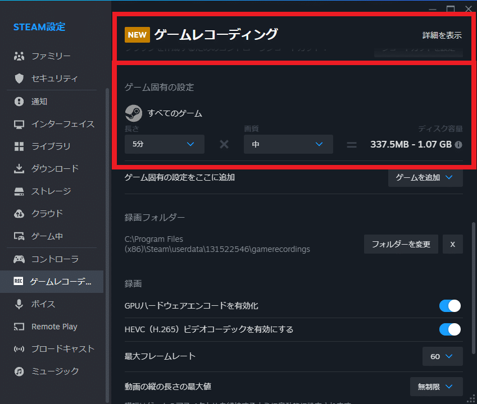Click the REC game recording icon
This screenshot has width=477, height=404.
tap(18, 281)
